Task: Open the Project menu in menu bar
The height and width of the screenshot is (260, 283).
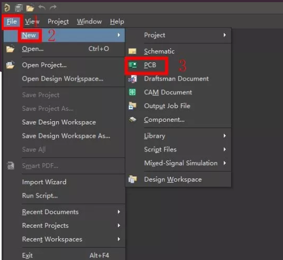Action: (58, 22)
